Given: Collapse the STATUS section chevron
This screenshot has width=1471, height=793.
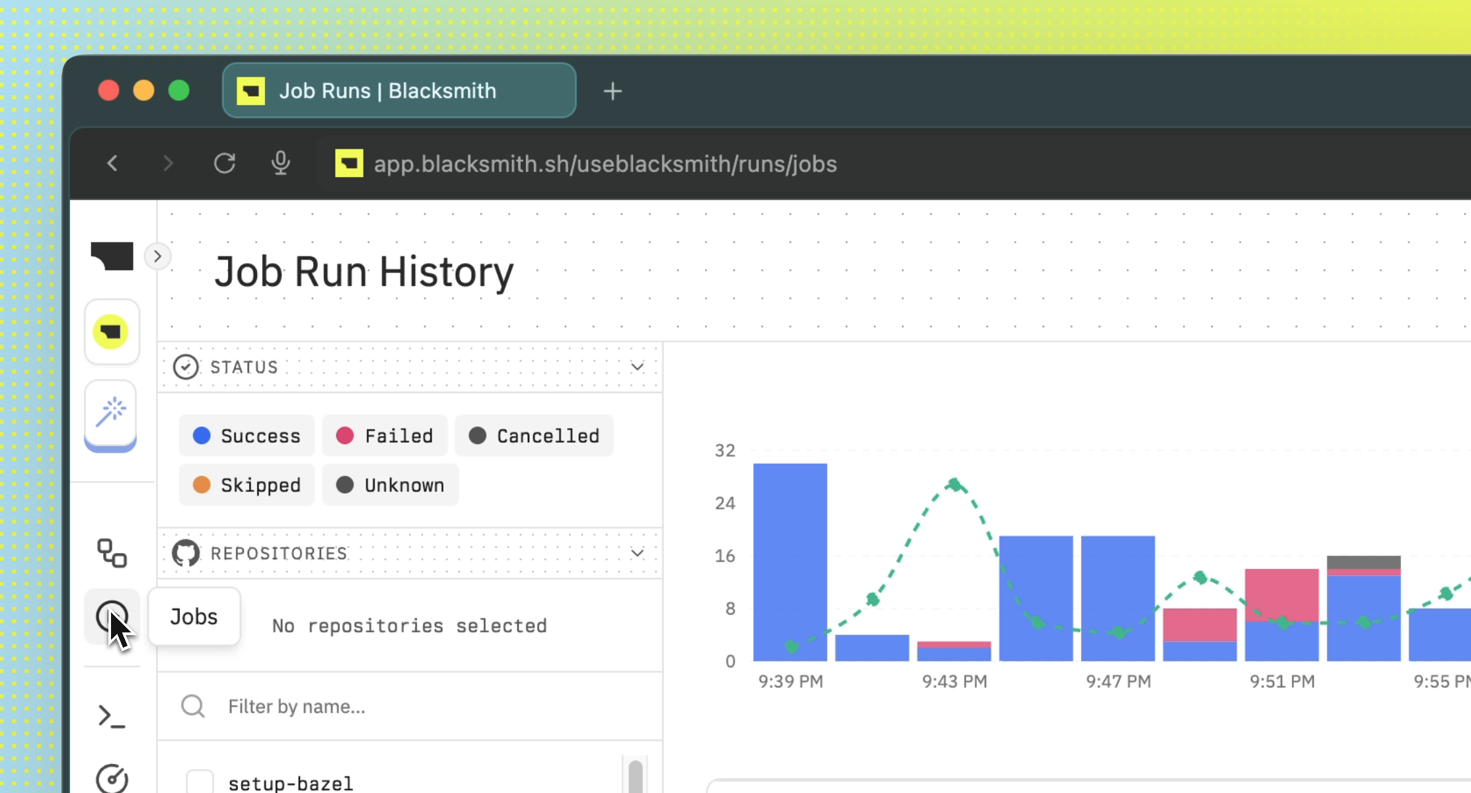Looking at the screenshot, I should click(x=637, y=367).
